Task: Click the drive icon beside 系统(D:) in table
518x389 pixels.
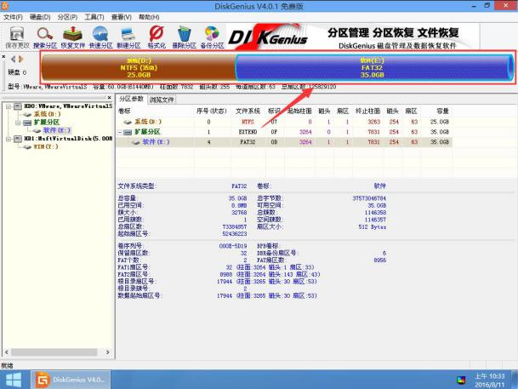Action: [x=128, y=122]
